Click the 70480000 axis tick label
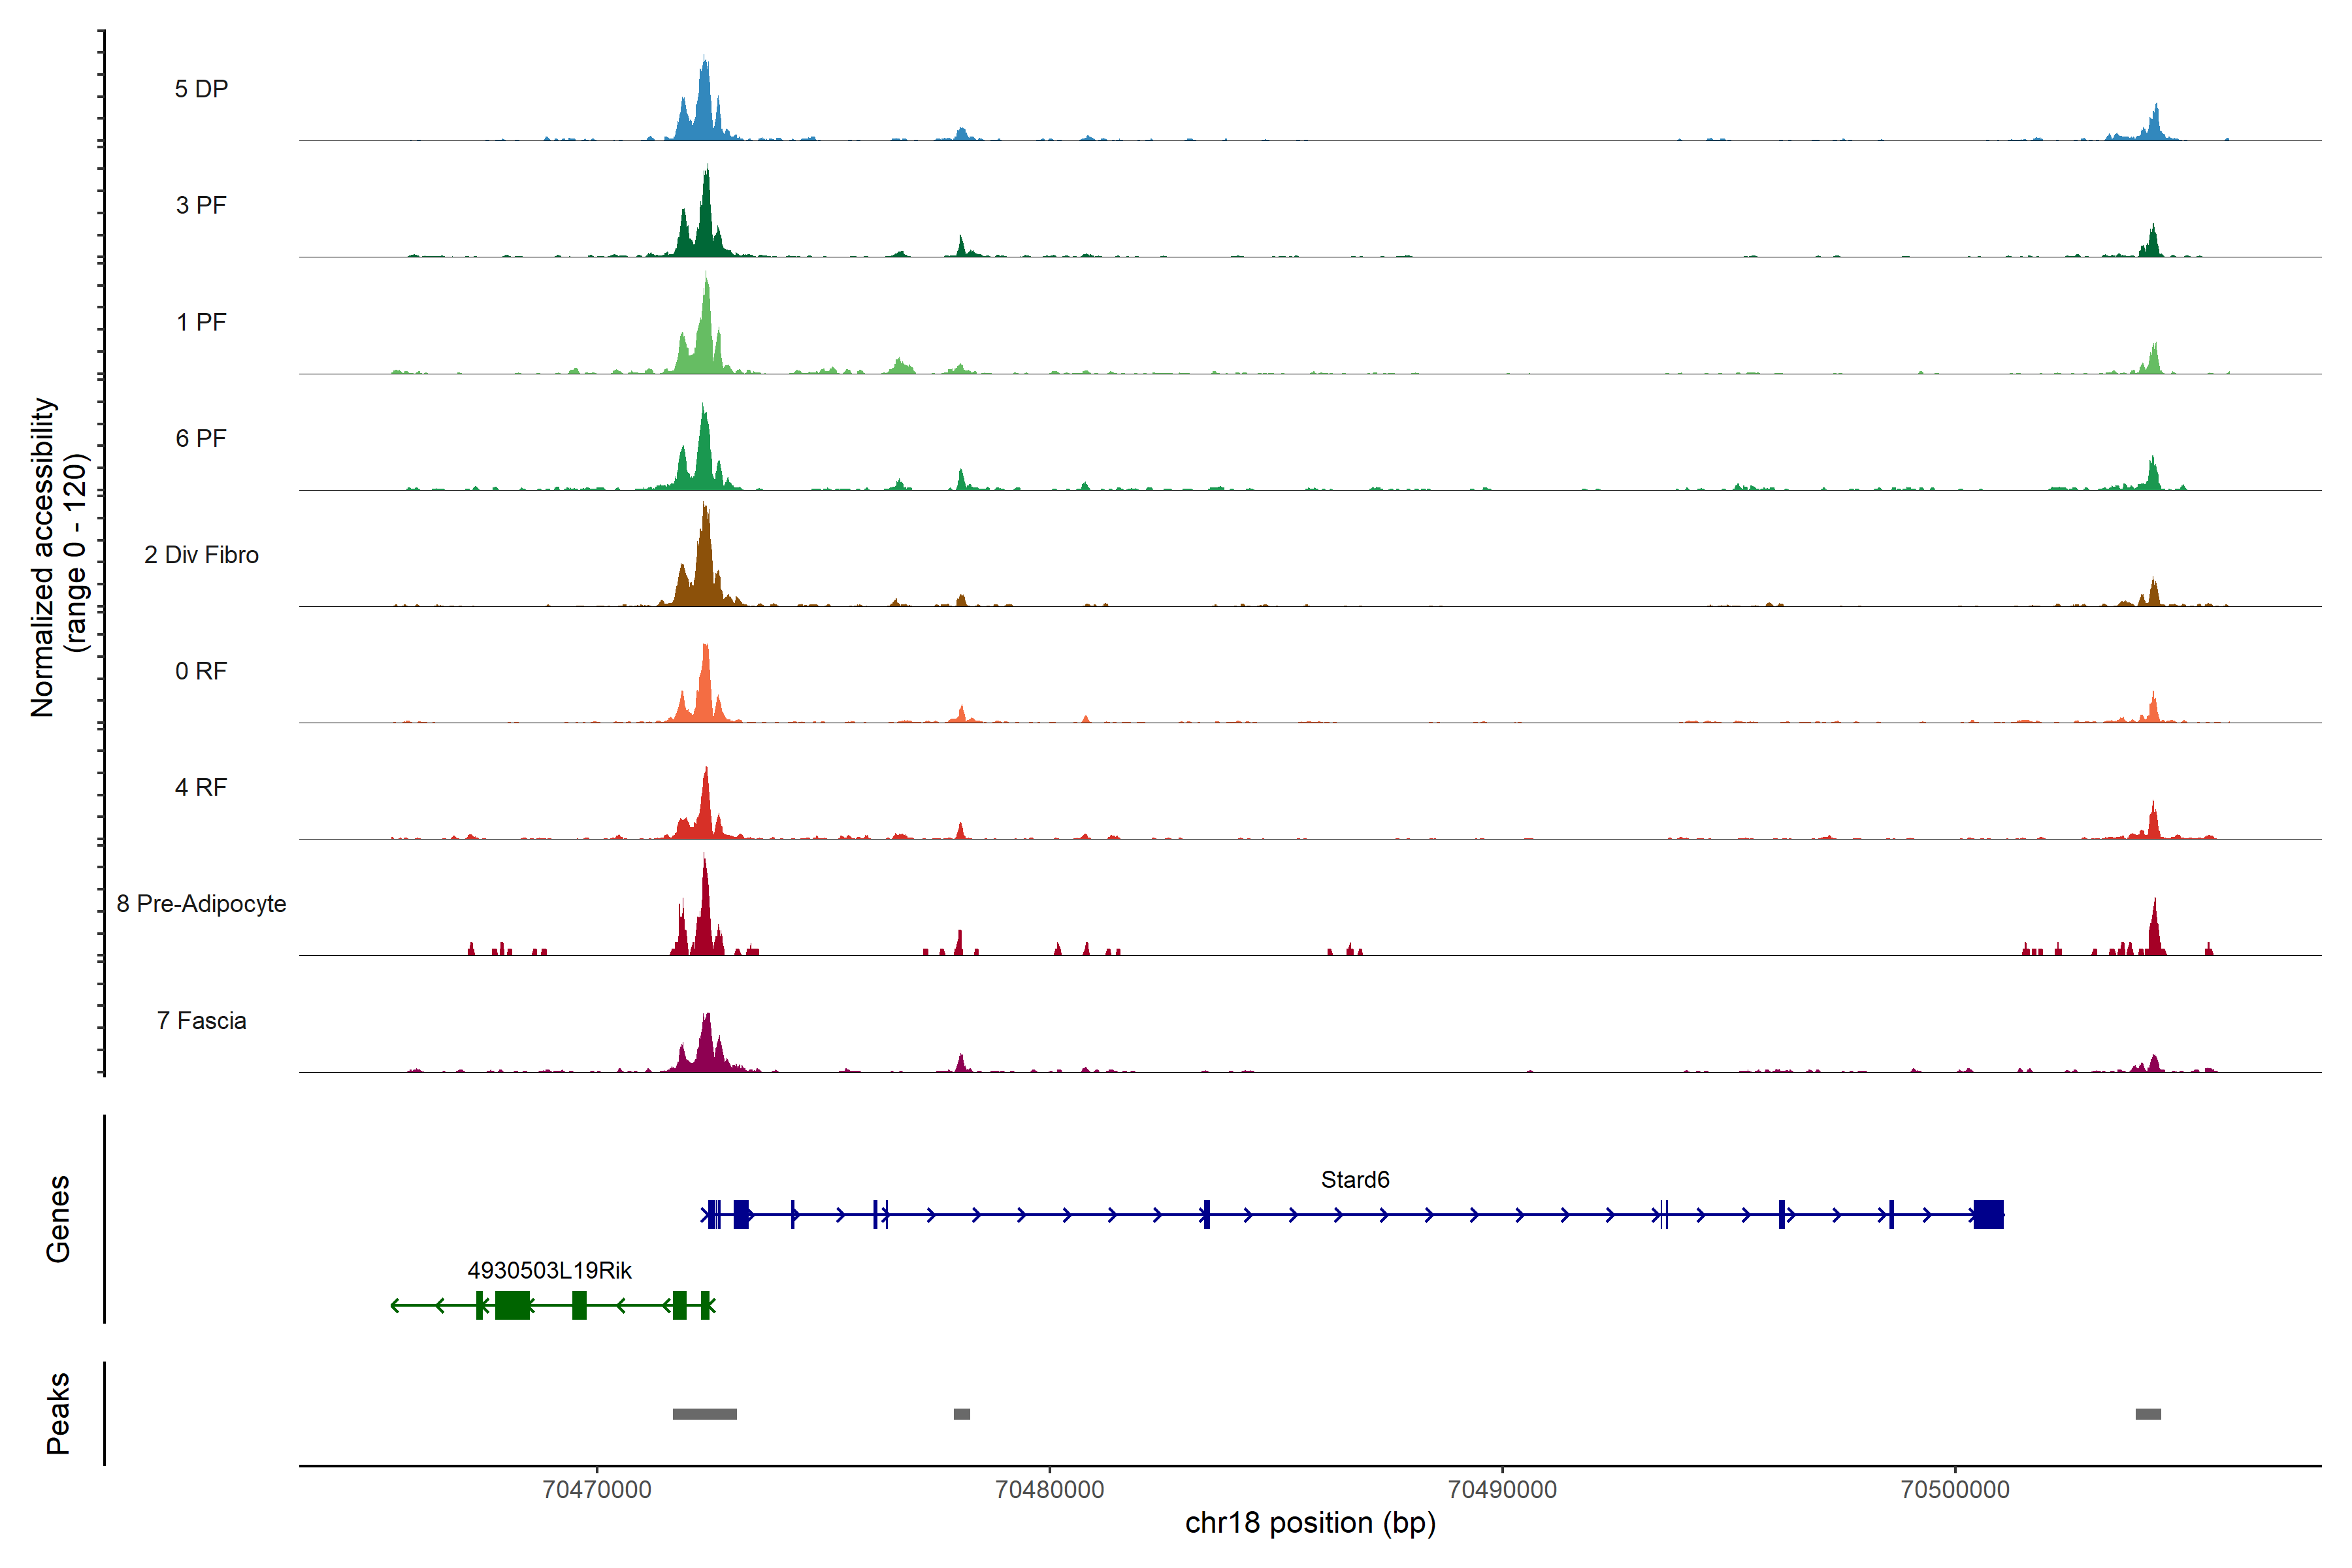 pyautogui.click(x=1049, y=1489)
